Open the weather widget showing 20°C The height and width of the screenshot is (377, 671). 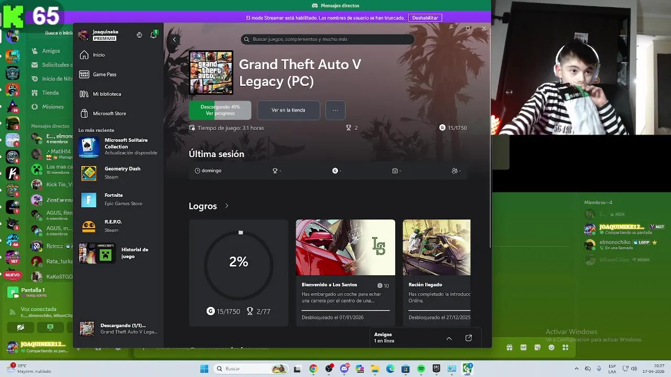click(29, 369)
